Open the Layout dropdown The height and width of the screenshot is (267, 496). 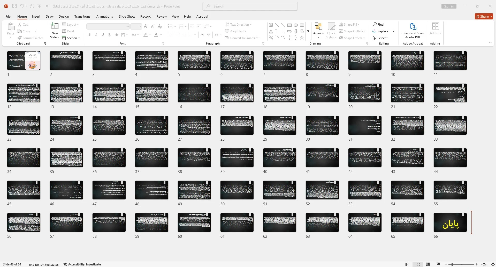pos(71,24)
